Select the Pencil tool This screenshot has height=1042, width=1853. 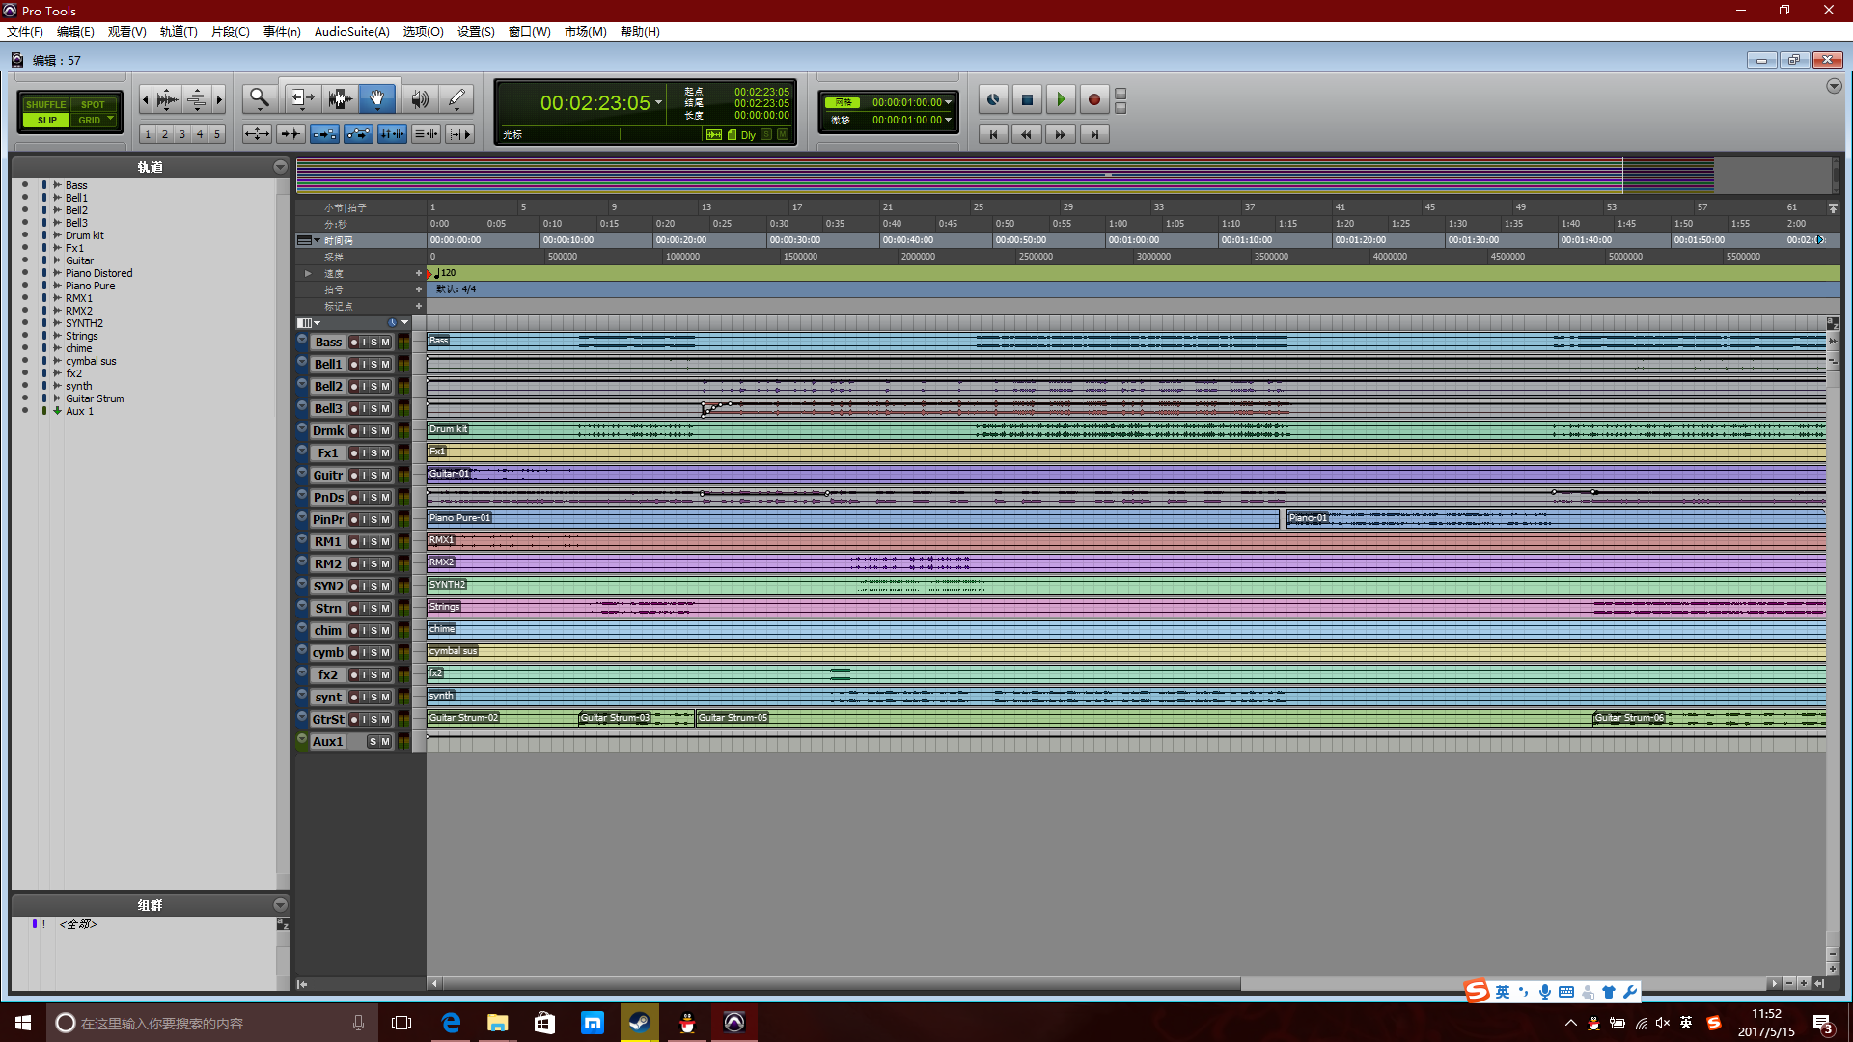(x=456, y=98)
